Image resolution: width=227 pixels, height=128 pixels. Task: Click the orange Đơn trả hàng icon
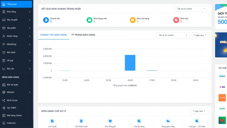[133, 20]
